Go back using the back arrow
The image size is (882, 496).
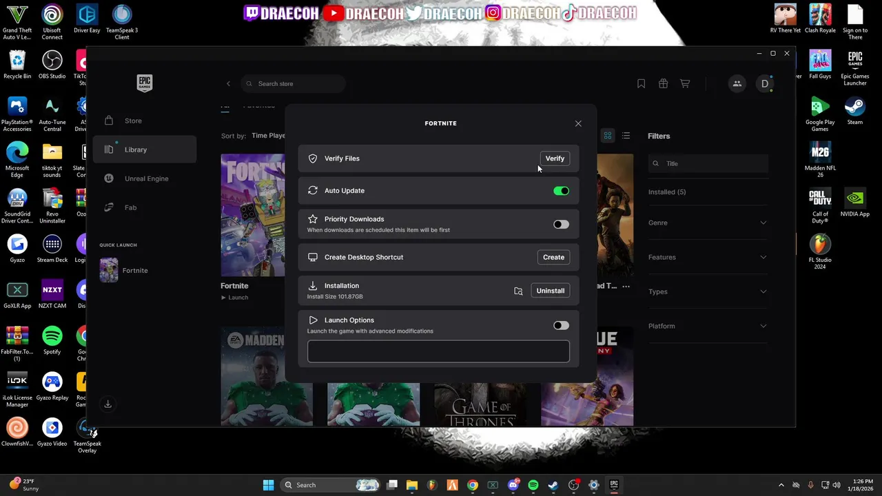click(228, 84)
